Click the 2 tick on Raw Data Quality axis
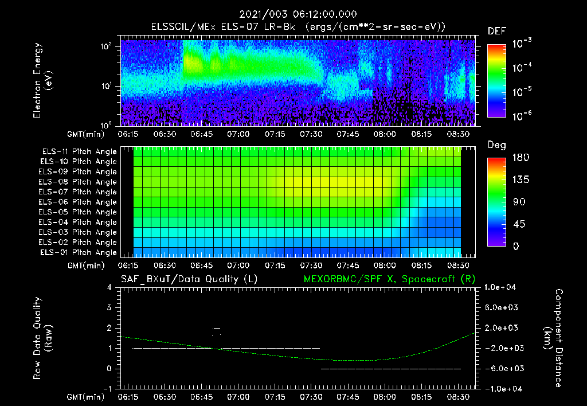The image size is (587, 406). click(x=109, y=328)
